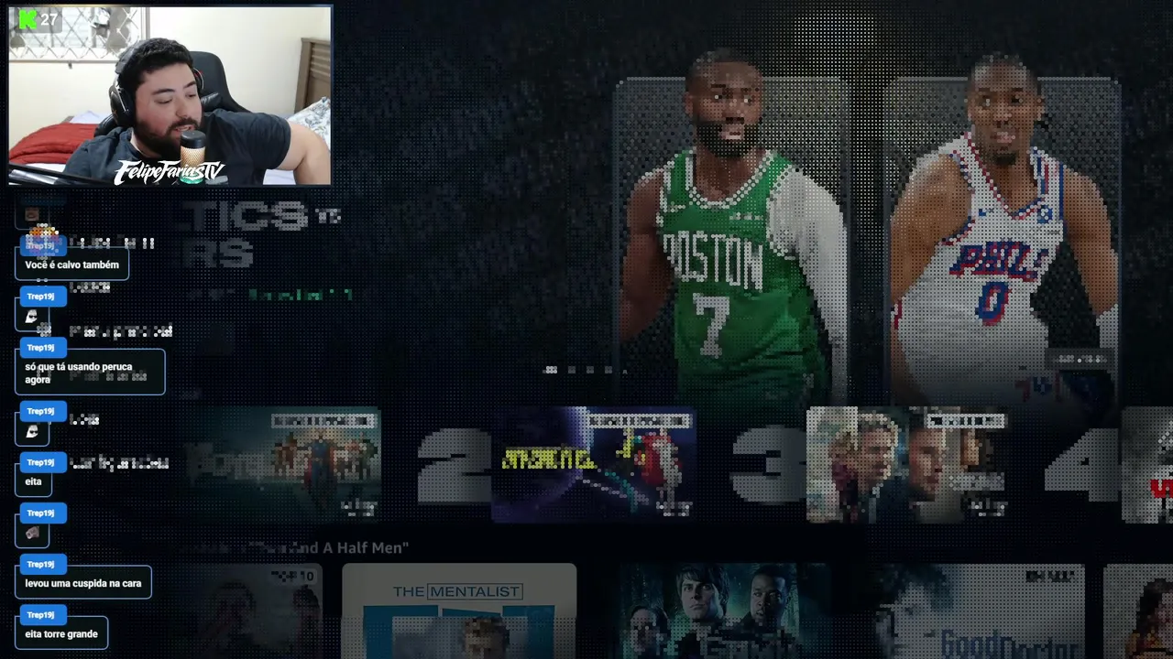Open the number 1 ranked show thumbnail

click(x=280, y=465)
